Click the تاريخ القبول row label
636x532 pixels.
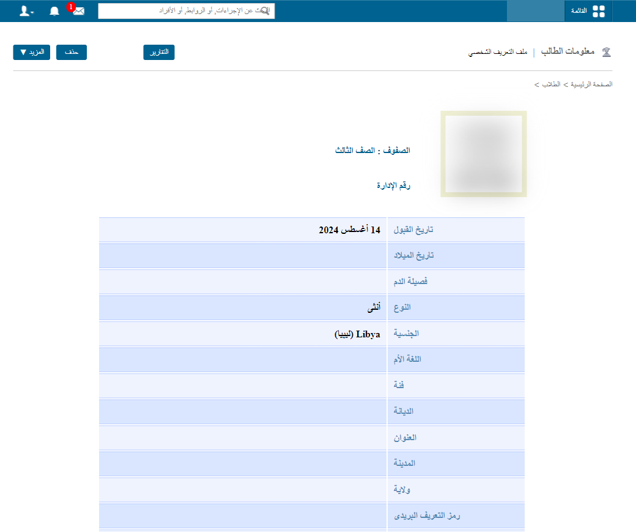click(x=413, y=230)
